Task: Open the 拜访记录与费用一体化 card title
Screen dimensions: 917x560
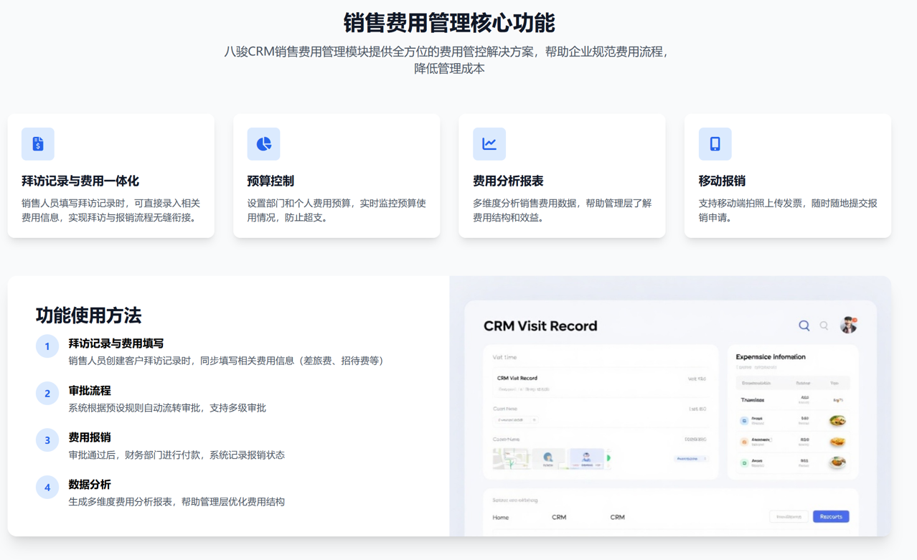Action: 80,181
